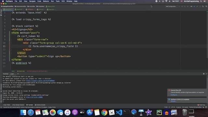Open the UTF-8 encoding selector
Viewport: 208px width, 117px height.
point(173,107)
